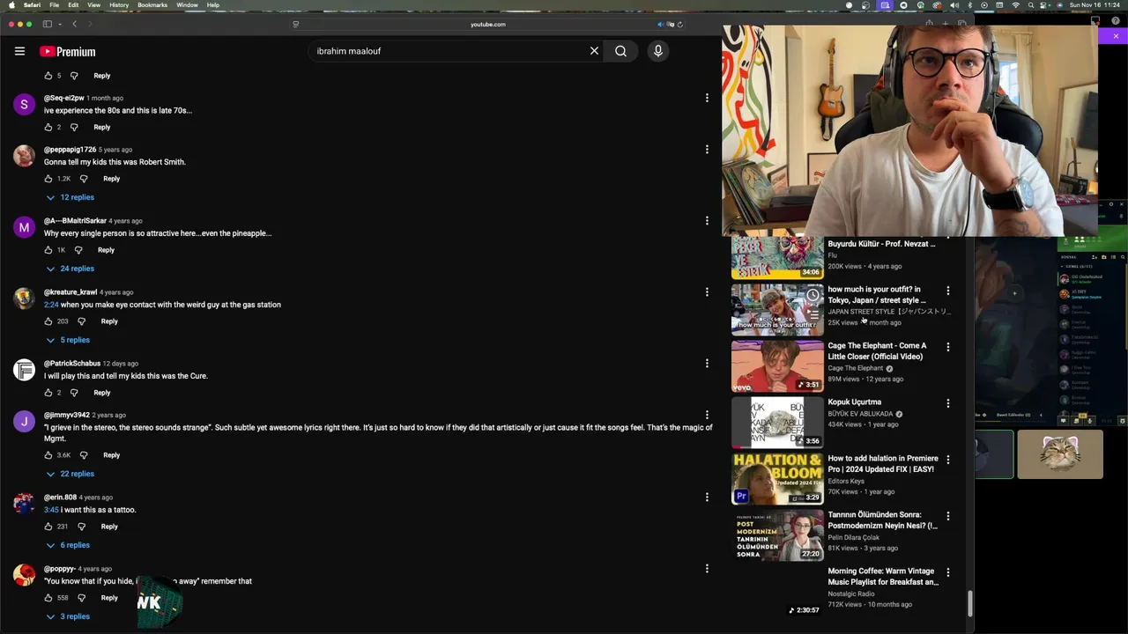Screen dimensions: 1128x634
Task: Open action menu for @peppapig1726 comment
Action: coord(707,150)
